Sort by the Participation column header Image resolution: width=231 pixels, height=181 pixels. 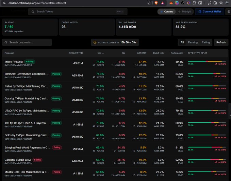tap(177, 53)
